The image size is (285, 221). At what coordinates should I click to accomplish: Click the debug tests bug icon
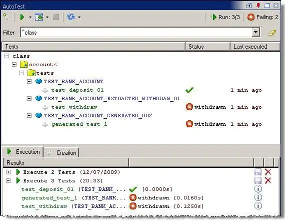tap(39, 17)
